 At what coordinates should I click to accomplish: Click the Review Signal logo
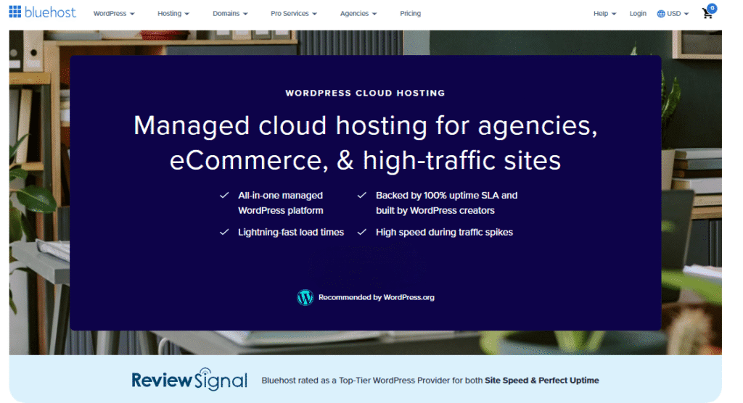point(189,379)
